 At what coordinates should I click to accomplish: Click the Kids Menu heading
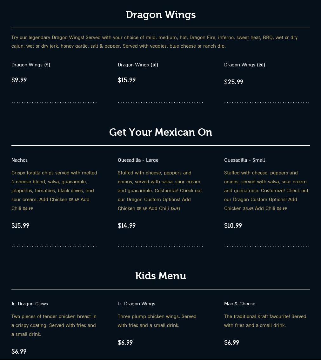tap(161, 276)
